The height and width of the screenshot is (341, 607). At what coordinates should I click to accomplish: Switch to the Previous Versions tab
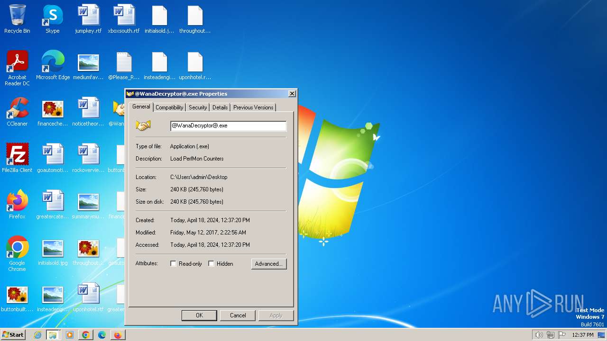coord(253,108)
